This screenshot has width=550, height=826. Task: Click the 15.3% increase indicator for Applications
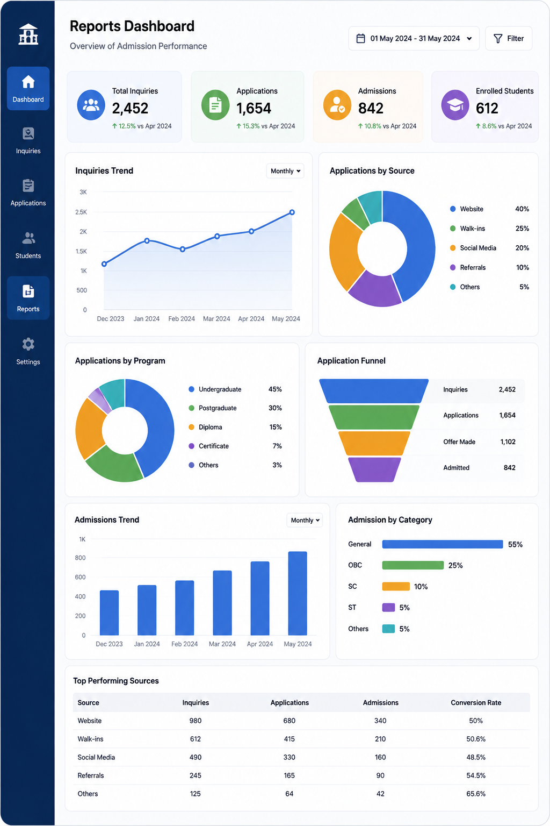pos(248,126)
